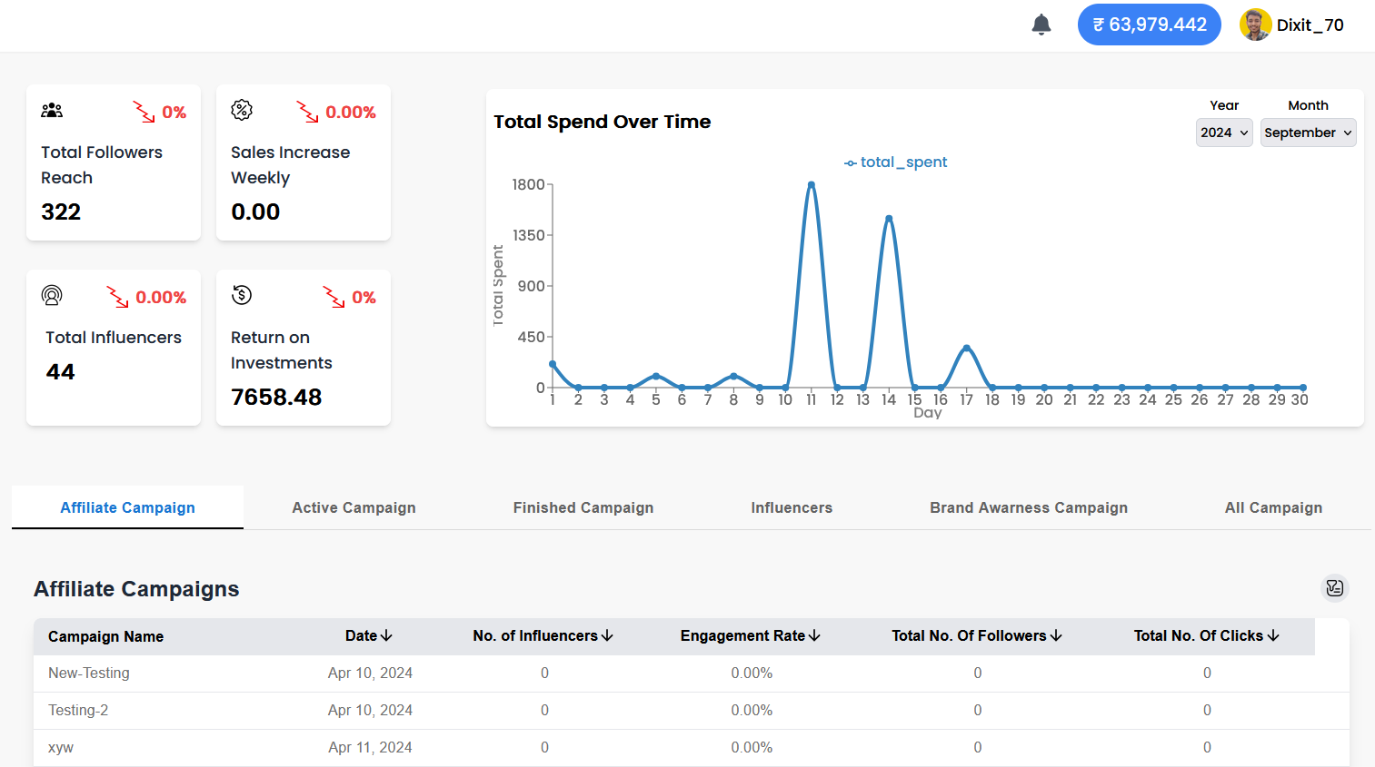Click the Return on Investments card value

pyautogui.click(x=276, y=398)
